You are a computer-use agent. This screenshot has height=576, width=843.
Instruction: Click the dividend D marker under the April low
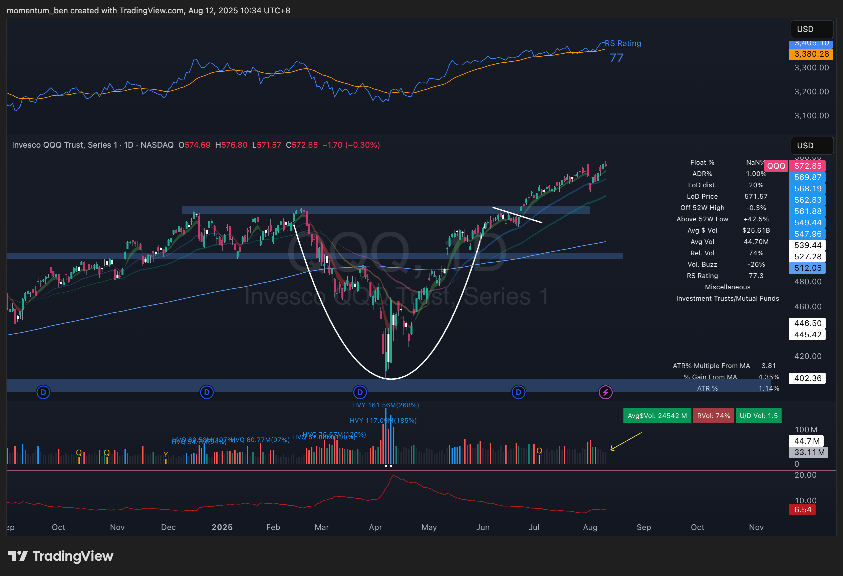point(360,392)
